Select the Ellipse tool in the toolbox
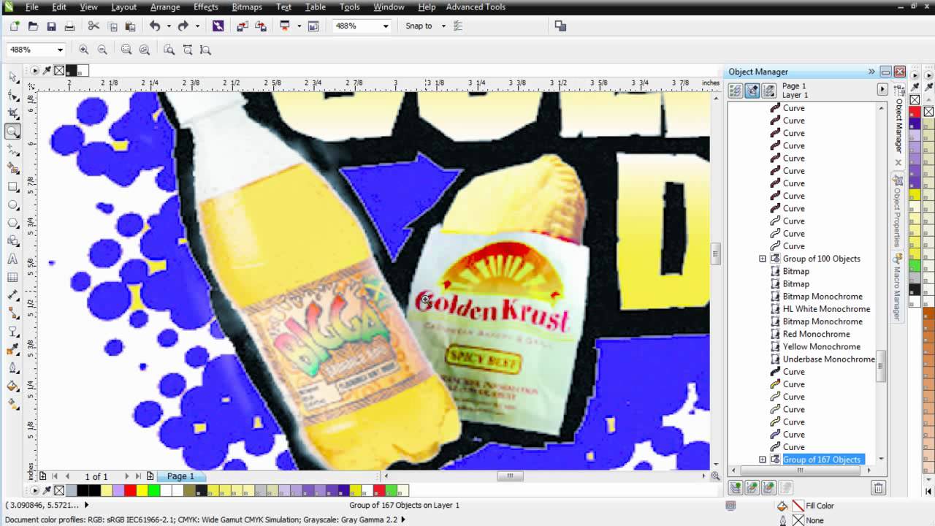The image size is (935, 526). coord(13,205)
